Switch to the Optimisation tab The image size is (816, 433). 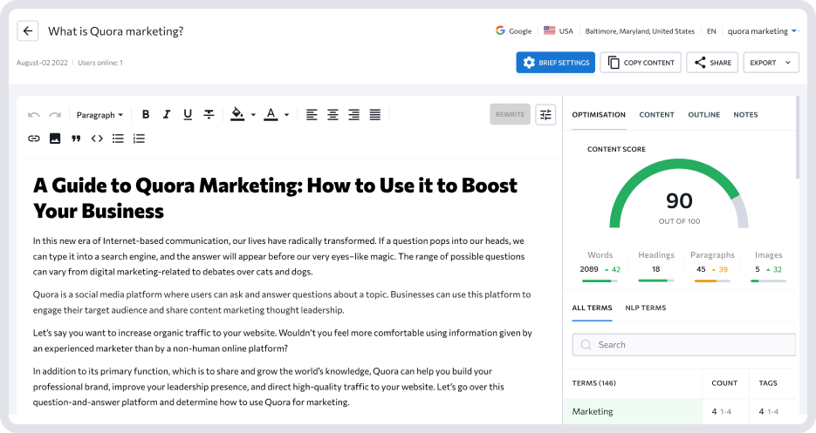599,114
